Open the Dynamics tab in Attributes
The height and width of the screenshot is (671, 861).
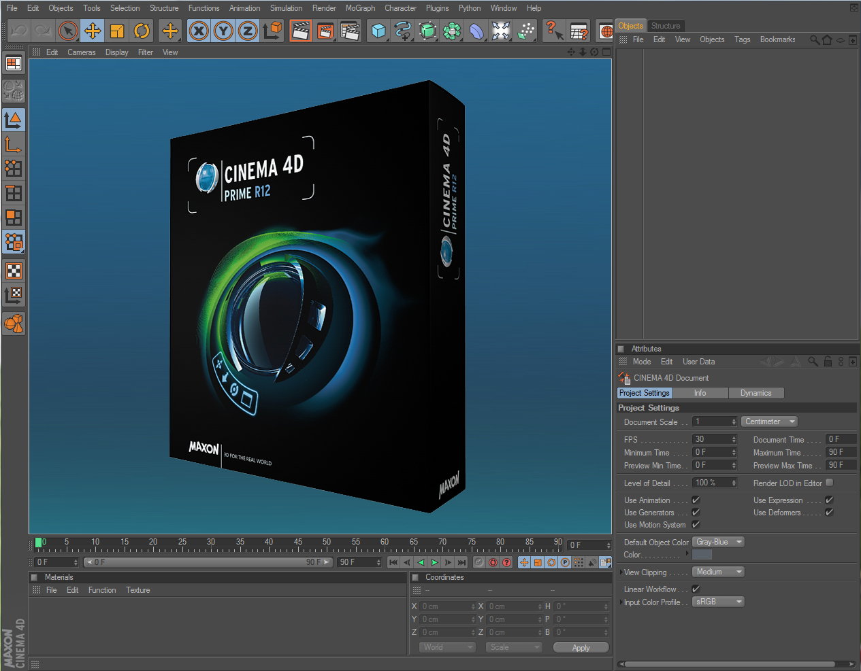pyautogui.click(x=756, y=393)
